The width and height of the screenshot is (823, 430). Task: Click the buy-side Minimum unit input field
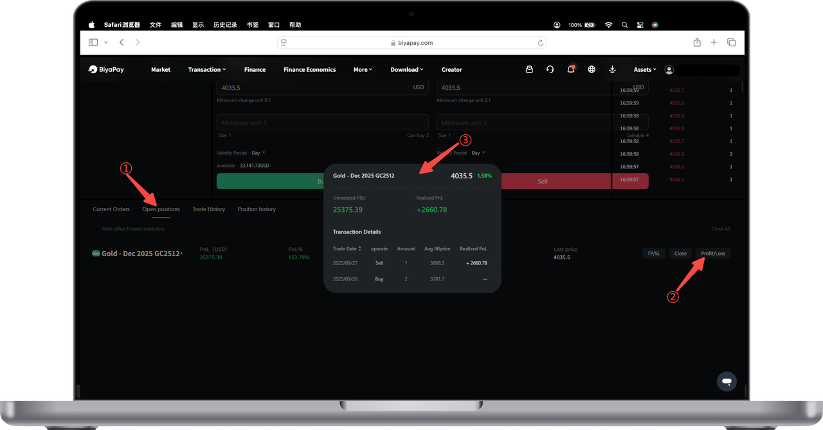(x=322, y=123)
